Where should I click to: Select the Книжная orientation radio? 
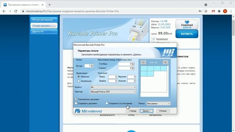79,77
